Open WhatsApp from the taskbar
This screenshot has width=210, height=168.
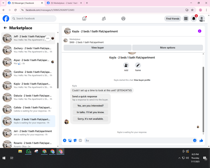tap(29, 152)
